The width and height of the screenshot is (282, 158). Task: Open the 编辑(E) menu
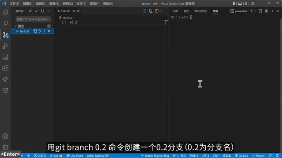coord(27,4)
